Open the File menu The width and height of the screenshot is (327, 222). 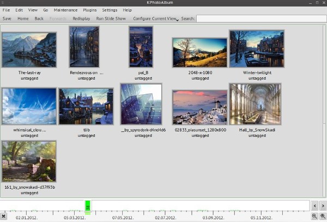[6, 10]
